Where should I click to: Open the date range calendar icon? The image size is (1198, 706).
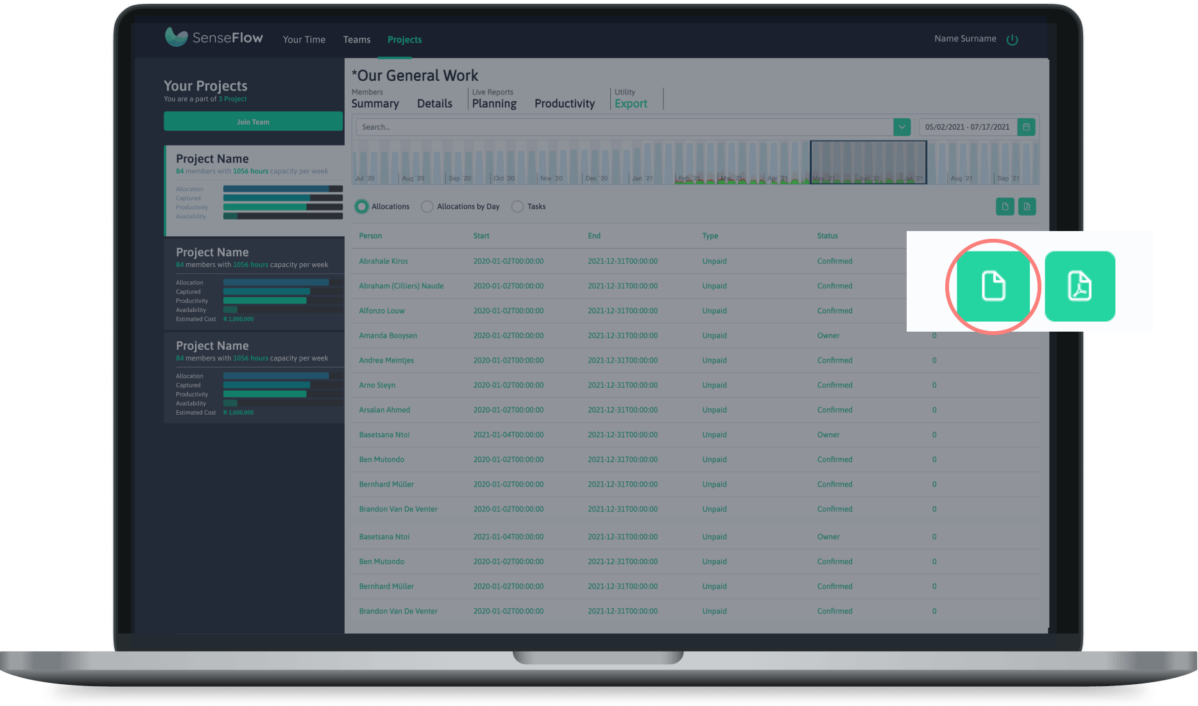[1026, 127]
